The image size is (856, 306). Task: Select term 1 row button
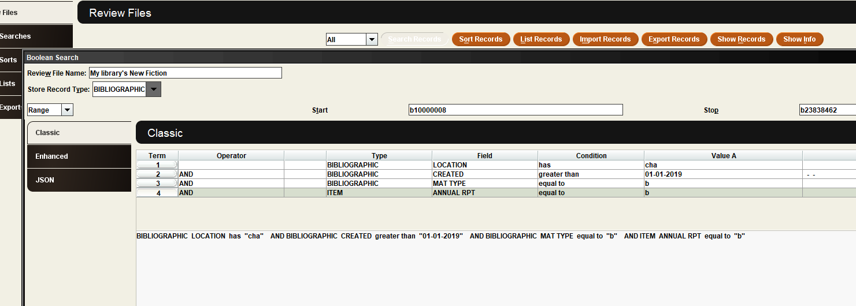point(157,165)
